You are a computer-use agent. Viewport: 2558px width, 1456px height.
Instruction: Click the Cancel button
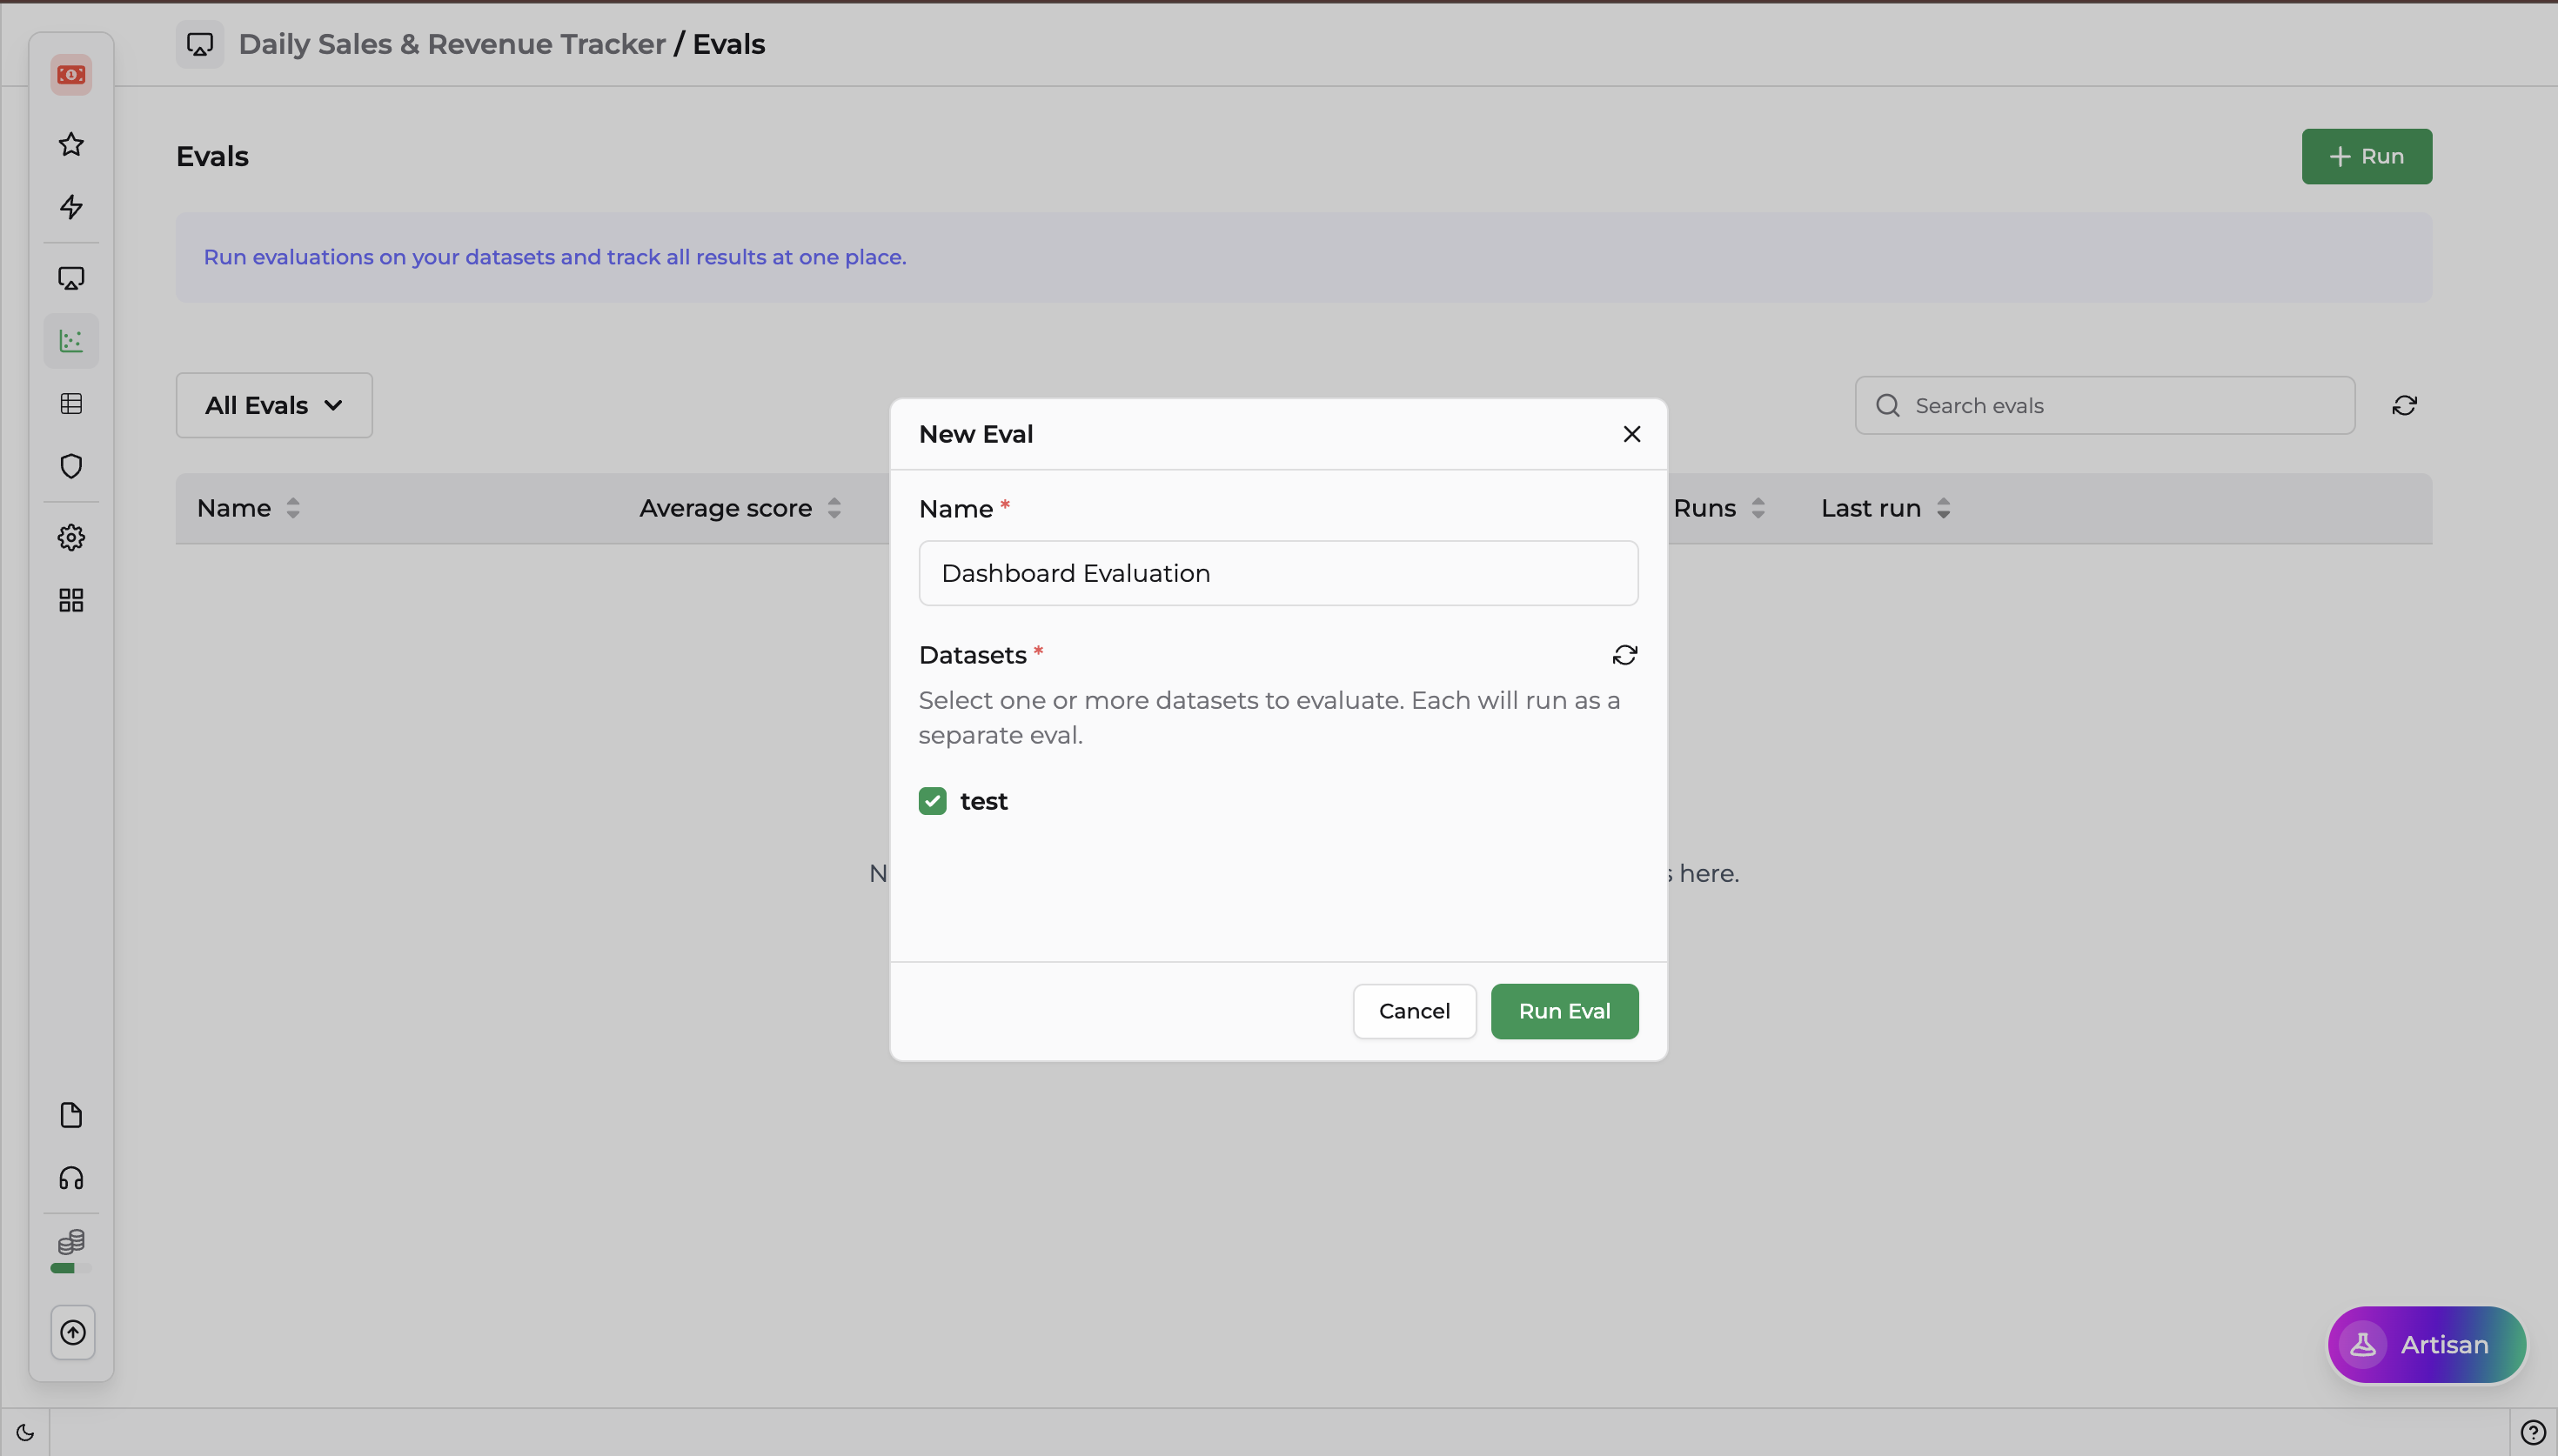(x=1414, y=1011)
